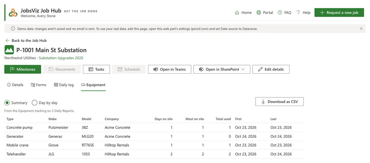
Task: Click the 1055 model cell
Action: point(86,154)
